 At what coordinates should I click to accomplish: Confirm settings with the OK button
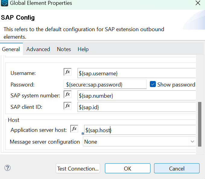coord(128,168)
